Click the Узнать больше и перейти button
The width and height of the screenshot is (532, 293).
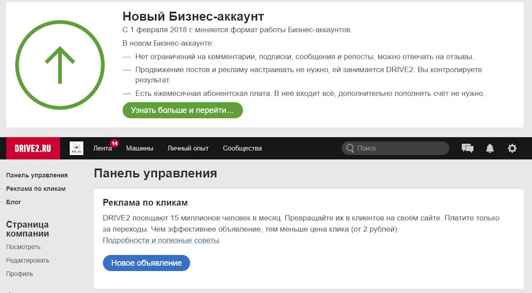182,110
